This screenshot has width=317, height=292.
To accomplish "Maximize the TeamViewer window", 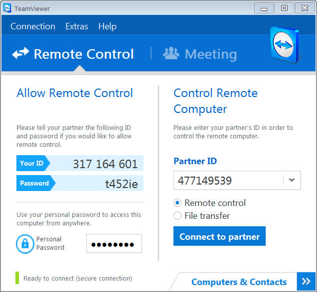I will click(284, 8).
